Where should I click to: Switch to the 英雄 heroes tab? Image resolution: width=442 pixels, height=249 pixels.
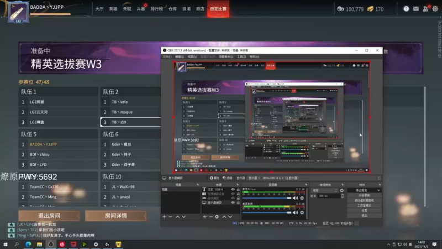(x=113, y=9)
